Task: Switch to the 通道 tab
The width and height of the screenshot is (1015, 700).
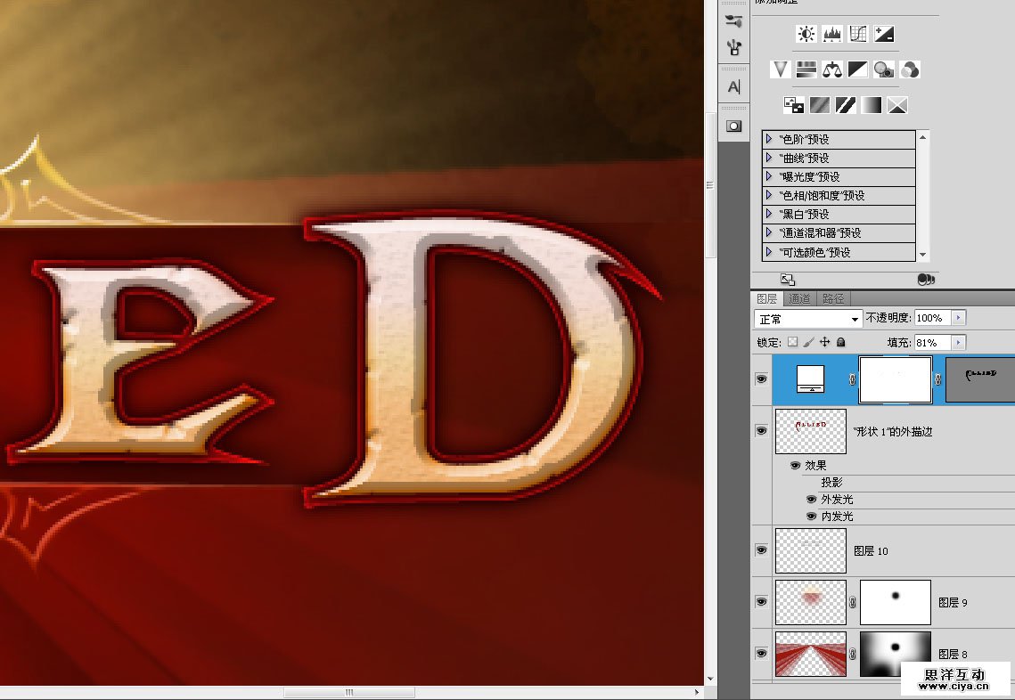Action: tap(799, 298)
